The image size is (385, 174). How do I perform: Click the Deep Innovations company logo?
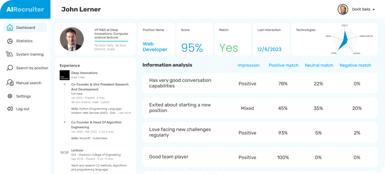64,75
